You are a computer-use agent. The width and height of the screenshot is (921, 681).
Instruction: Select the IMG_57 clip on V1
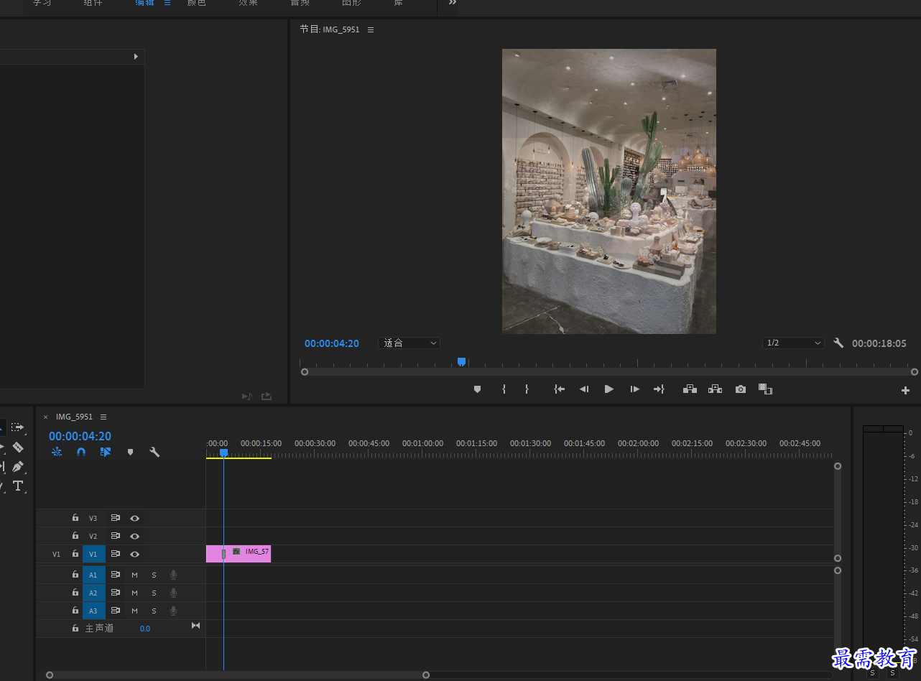[239, 554]
